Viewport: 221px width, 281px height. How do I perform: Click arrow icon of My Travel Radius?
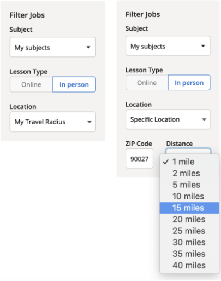tap(89, 122)
